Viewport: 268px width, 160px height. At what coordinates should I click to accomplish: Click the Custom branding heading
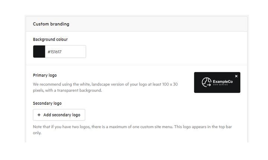[x=51, y=24]
